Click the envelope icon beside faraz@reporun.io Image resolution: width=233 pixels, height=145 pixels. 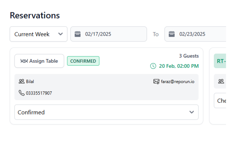(156, 82)
